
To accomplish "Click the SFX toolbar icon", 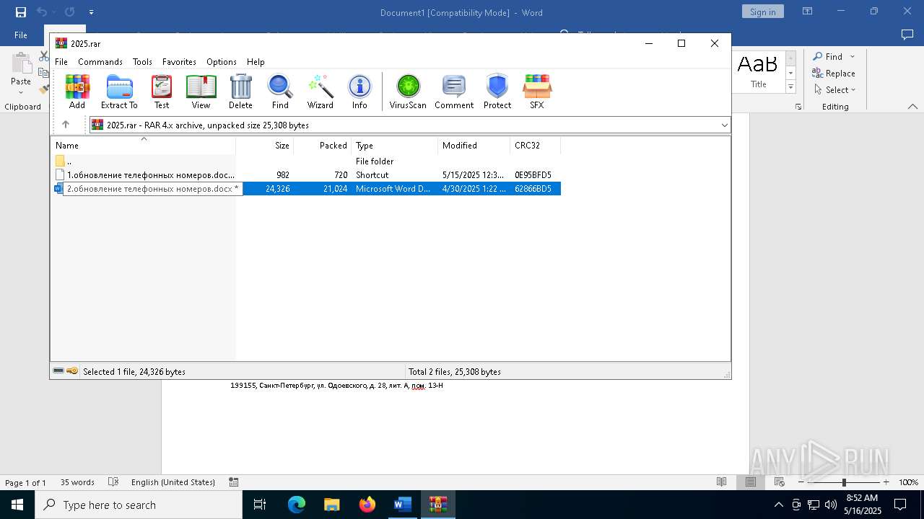I will click(537, 92).
